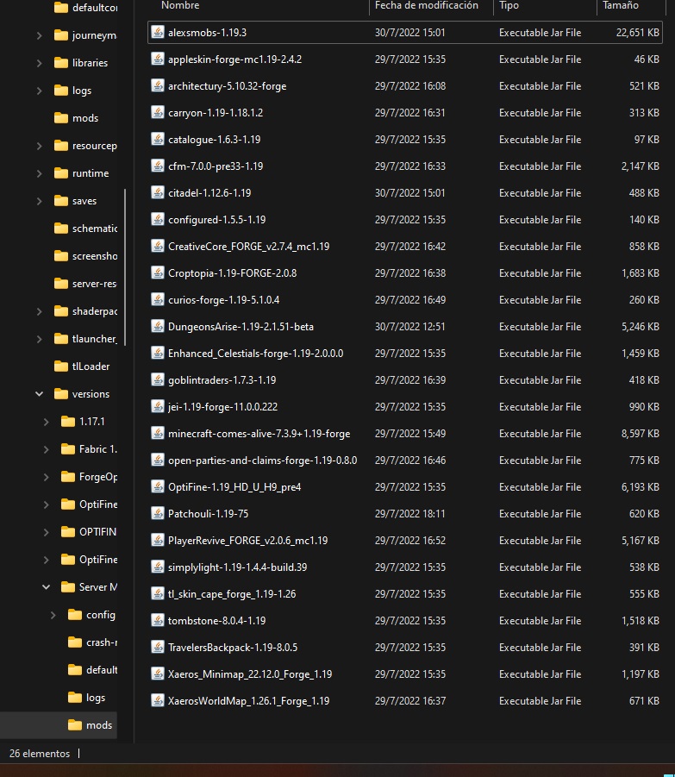Select the file name tombstone-8.0.4-1.19
The height and width of the screenshot is (777, 675).
coord(217,621)
